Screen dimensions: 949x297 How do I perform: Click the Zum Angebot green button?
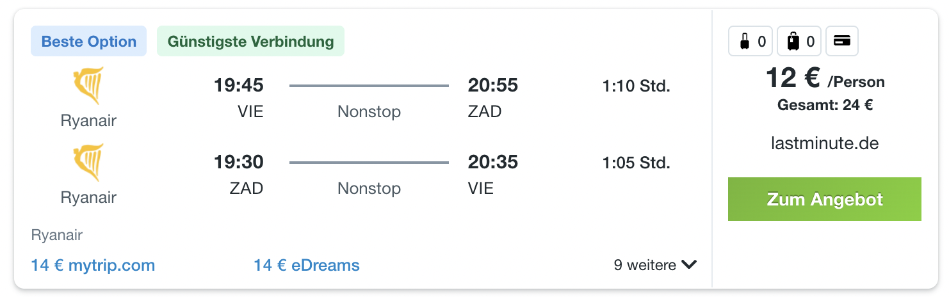click(x=824, y=199)
